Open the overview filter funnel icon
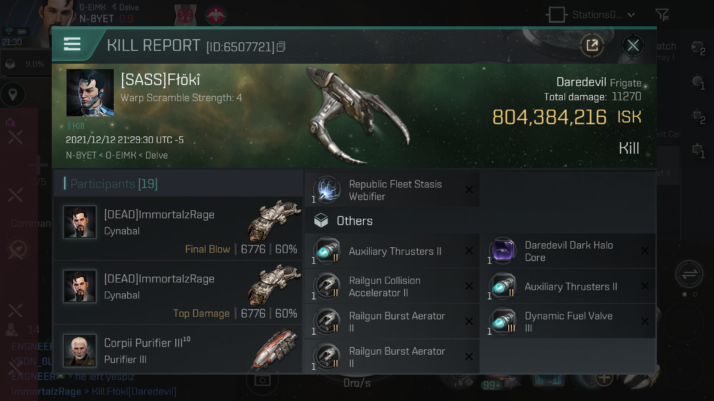The image size is (714, 401). [662, 15]
